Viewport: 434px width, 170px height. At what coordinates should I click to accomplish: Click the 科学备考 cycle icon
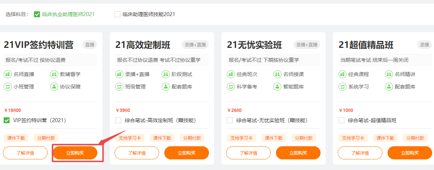tap(231, 87)
